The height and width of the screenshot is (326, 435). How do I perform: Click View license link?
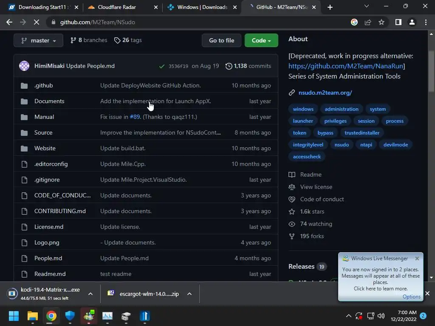point(316,187)
